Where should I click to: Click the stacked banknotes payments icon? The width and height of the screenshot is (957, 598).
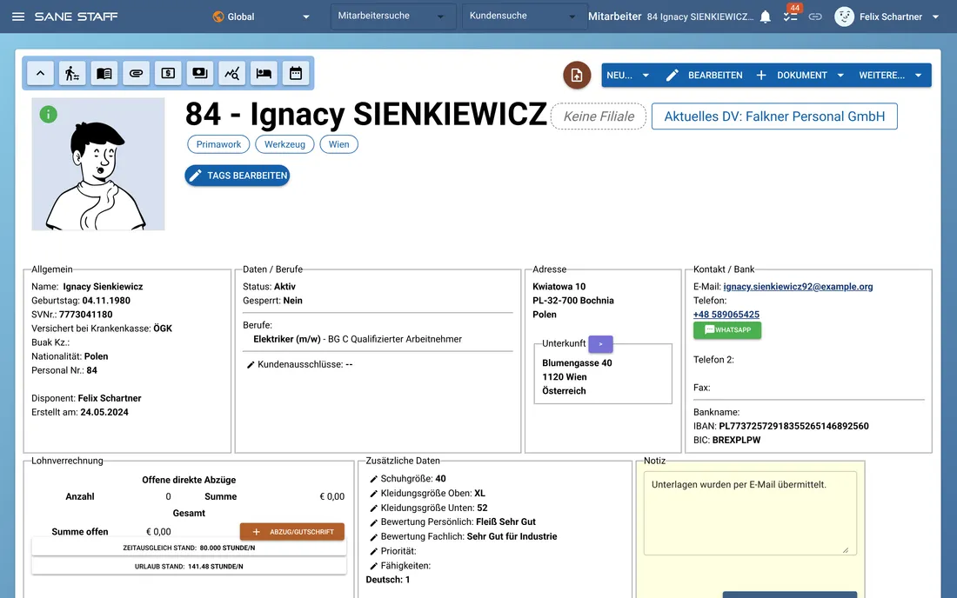[199, 73]
